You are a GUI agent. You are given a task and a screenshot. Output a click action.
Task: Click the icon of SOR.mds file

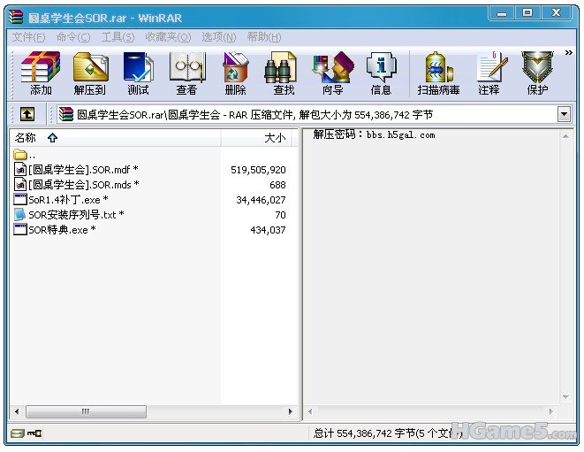pos(20,184)
